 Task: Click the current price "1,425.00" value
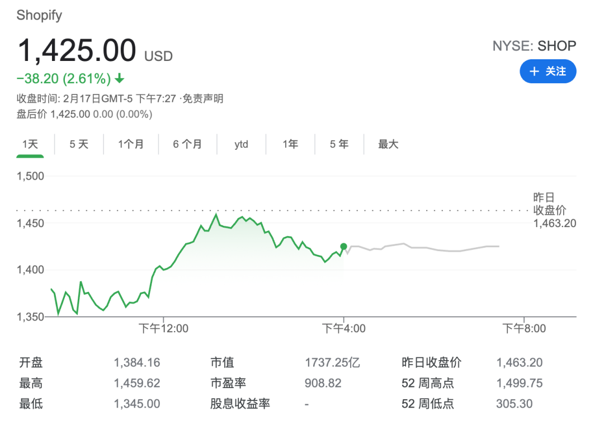pyautogui.click(x=77, y=50)
